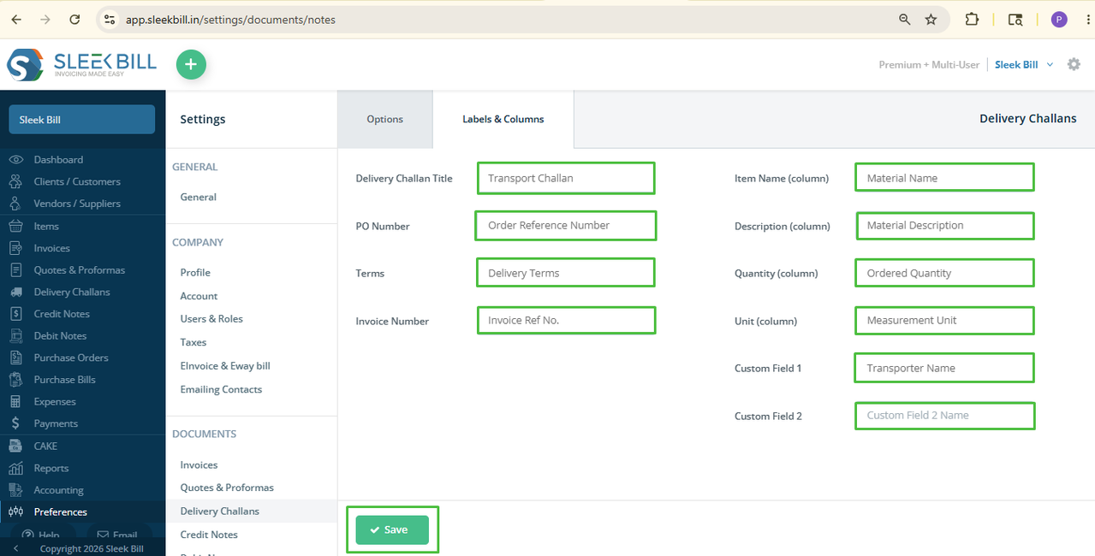The image size is (1095, 556).
Task: Open Users & Roles settings
Action: pos(211,318)
